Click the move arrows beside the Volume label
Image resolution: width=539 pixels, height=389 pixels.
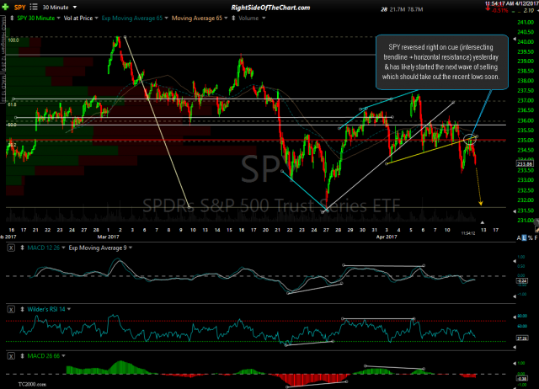coord(233,18)
